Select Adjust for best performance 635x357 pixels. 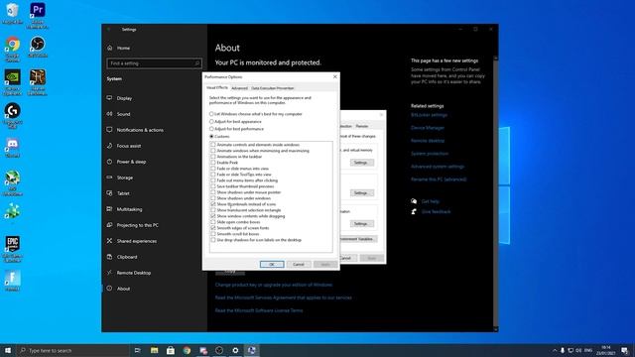pos(211,129)
